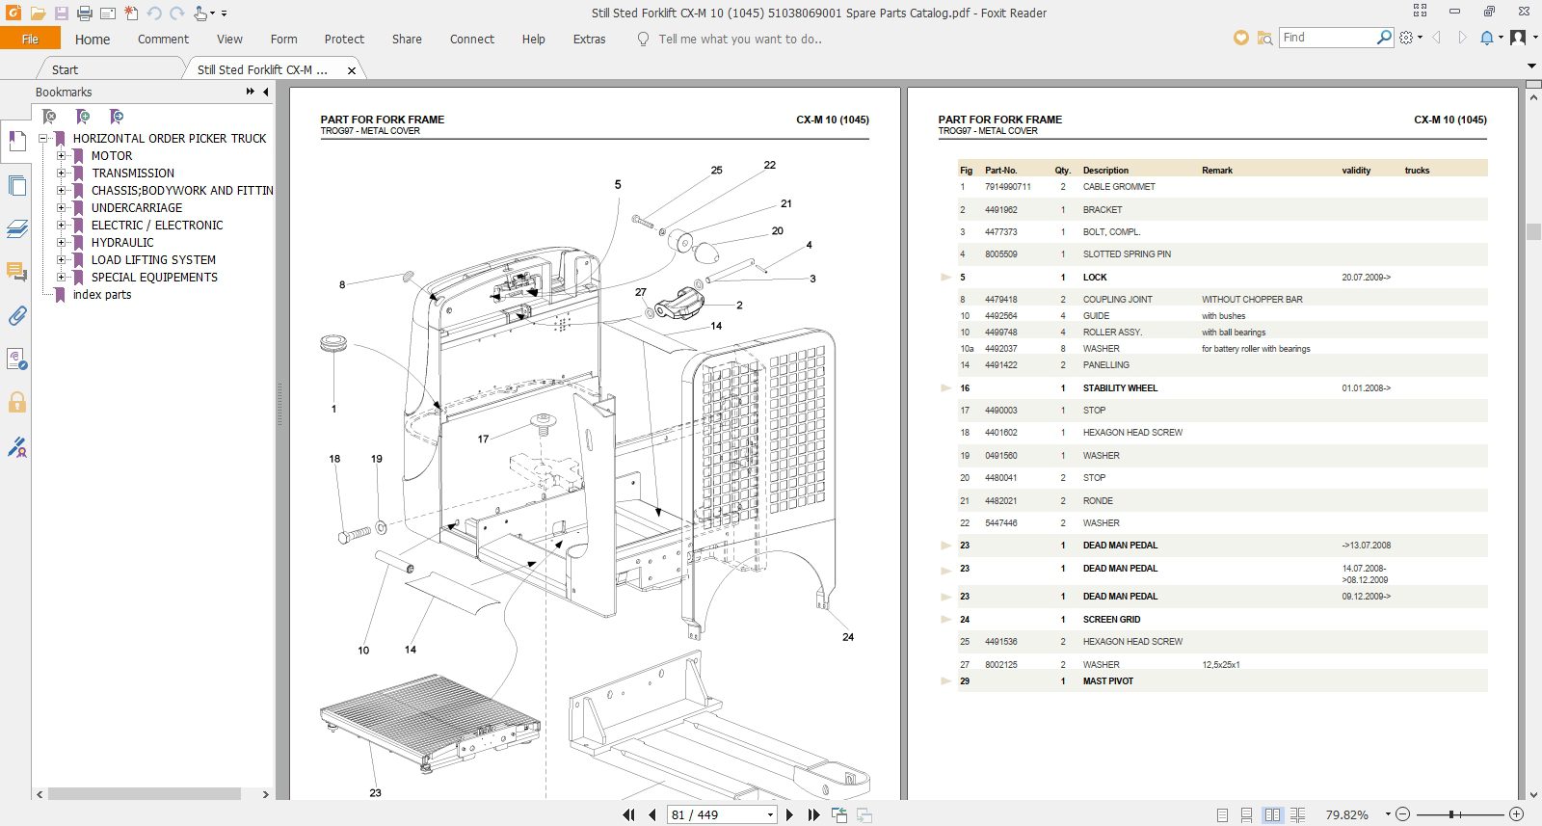Click the Save disk icon
Viewport: 1542px width, 826px height.
click(x=61, y=13)
